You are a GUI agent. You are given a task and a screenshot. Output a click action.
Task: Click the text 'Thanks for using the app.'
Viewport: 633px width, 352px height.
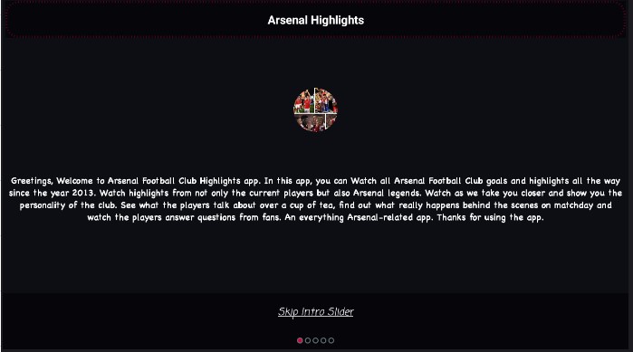point(490,218)
